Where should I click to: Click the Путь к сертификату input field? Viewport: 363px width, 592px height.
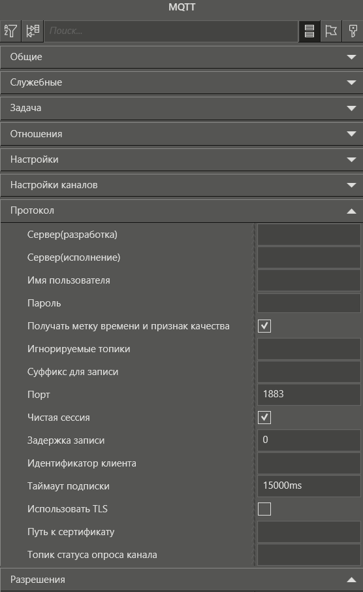(x=309, y=532)
